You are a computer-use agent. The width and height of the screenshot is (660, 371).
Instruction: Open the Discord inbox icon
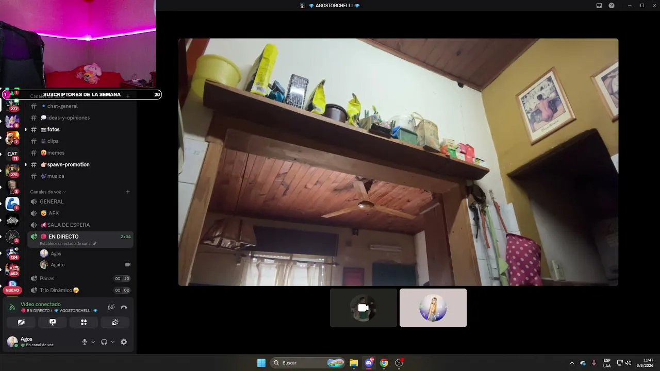599,6
